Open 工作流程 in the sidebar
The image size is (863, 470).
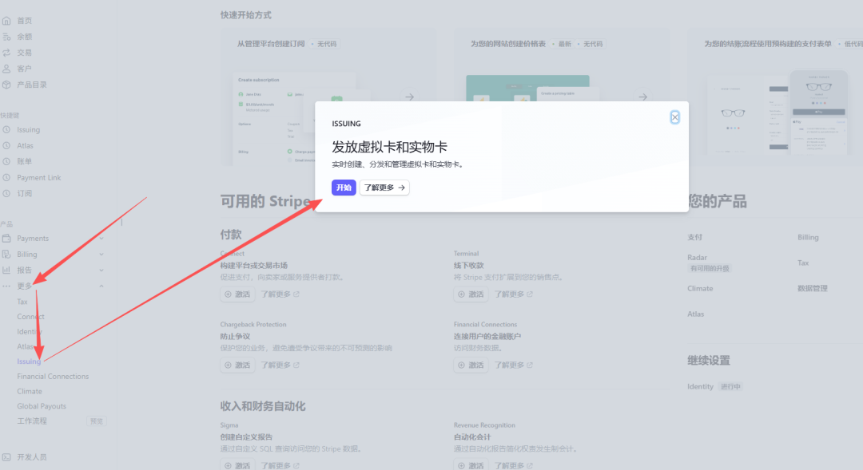[x=32, y=421]
